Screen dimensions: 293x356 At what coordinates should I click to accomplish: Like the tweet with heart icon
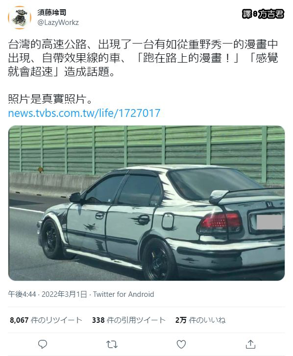point(181,344)
